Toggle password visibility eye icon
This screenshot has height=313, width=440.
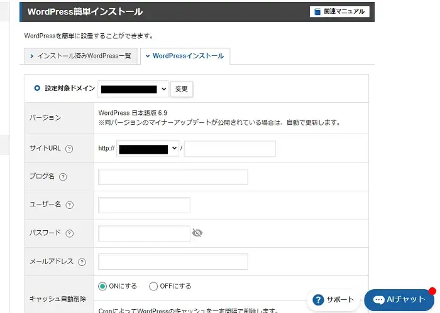click(x=197, y=233)
